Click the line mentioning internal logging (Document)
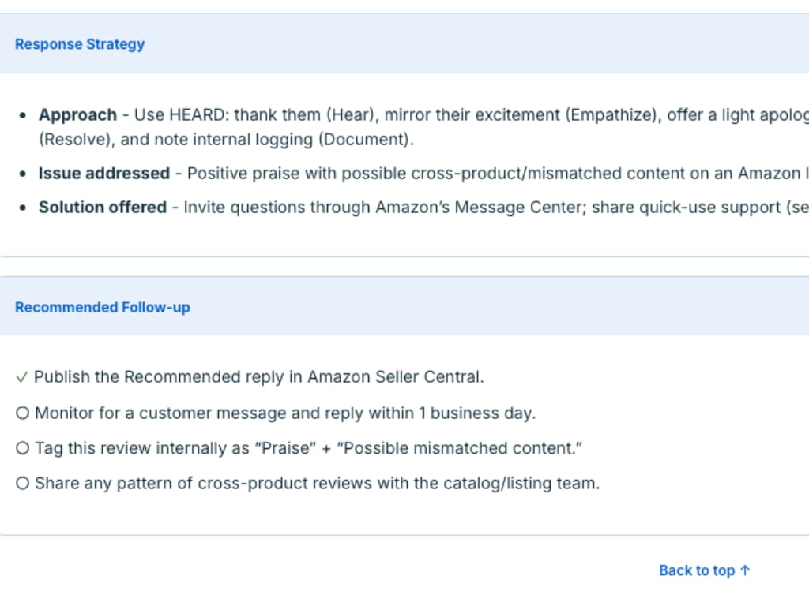The height and width of the screenshot is (606, 809). (226, 140)
